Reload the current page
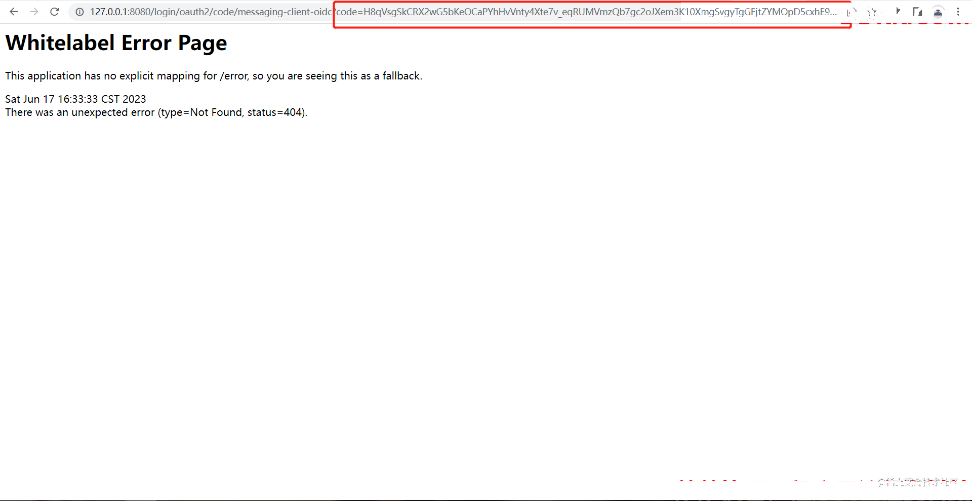Image resolution: width=972 pixels, height=501 pixels. (55, 12)
